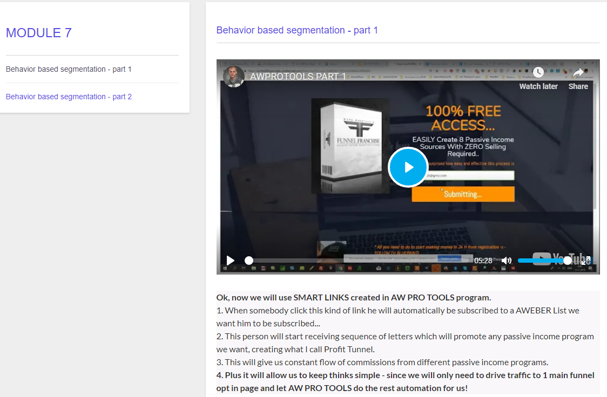Click the Watch later clock icon
607x397 pixels.
point(538,72)
